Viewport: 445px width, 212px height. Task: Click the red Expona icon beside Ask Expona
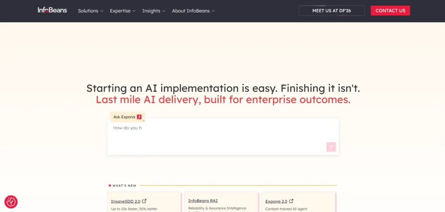[x=139, y=117]
